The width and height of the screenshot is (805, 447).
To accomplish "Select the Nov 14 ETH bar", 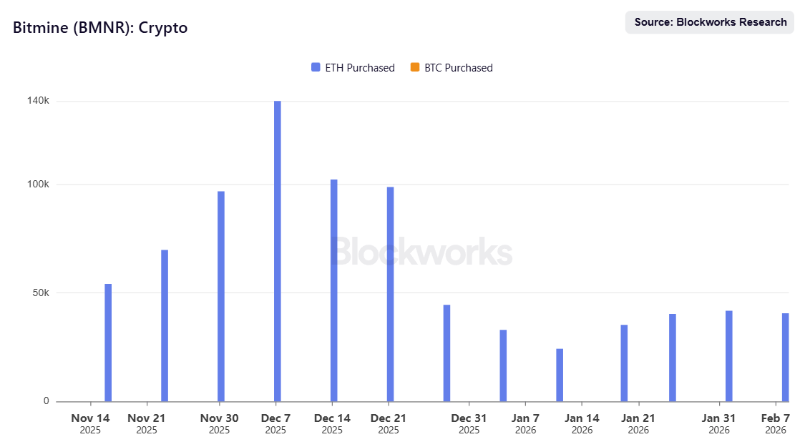I will [x=108, y=343].
